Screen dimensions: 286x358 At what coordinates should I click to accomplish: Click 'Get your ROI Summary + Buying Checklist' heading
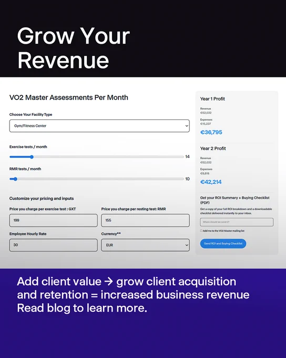234,200
